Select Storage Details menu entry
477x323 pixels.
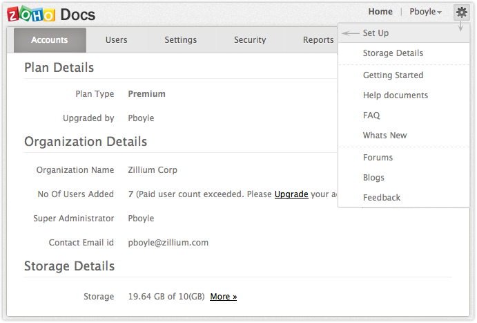coord(393,53)
